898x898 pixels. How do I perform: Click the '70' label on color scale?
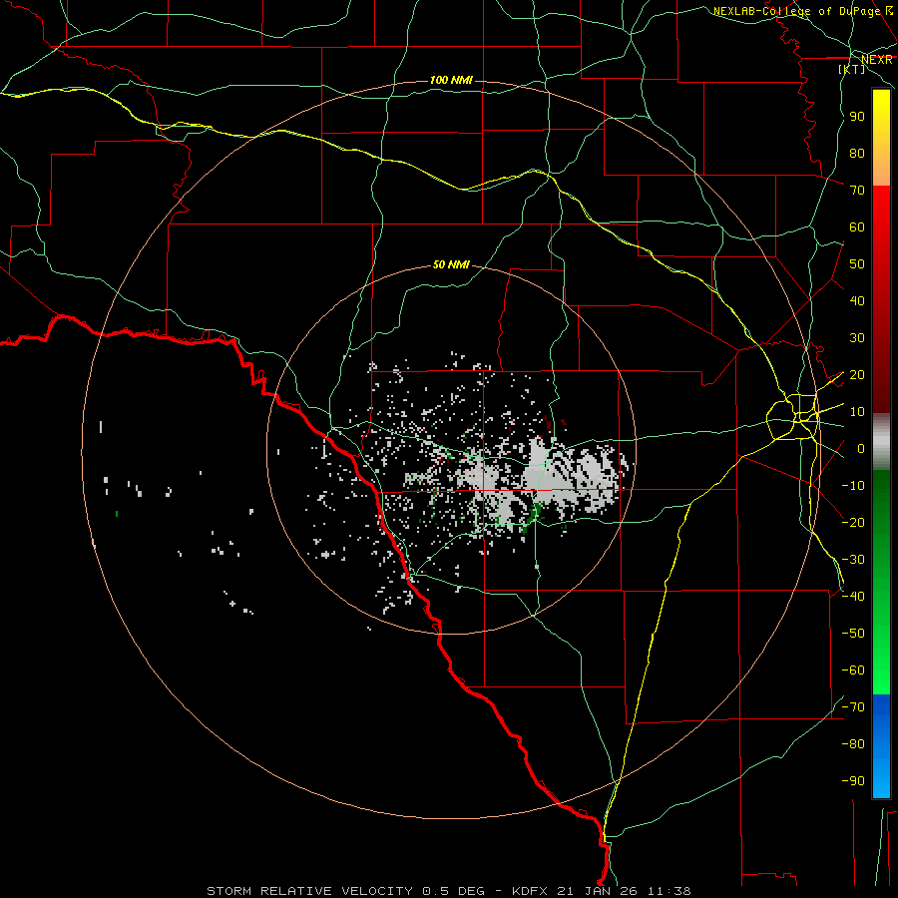(857, 191)
